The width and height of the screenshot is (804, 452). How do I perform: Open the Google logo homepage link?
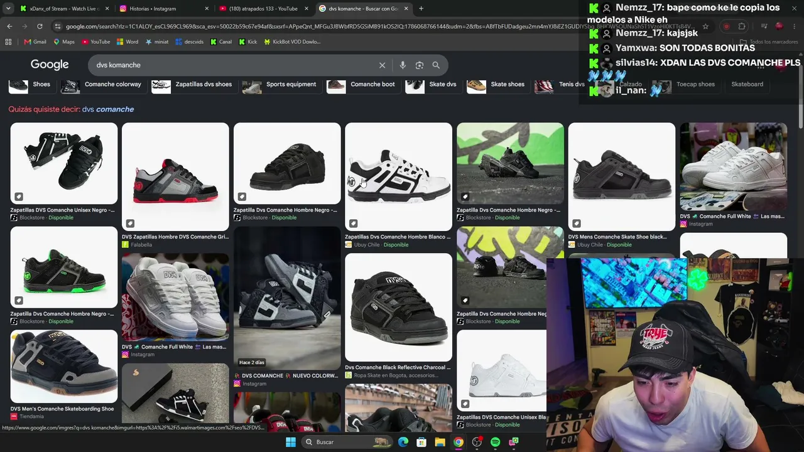point(50,65)
